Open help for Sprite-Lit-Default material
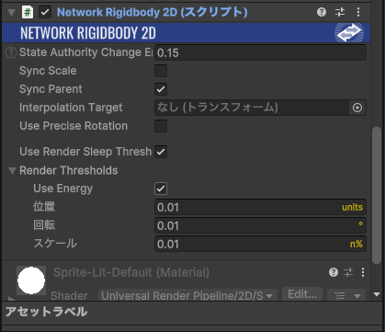 (x=334, y=272)
